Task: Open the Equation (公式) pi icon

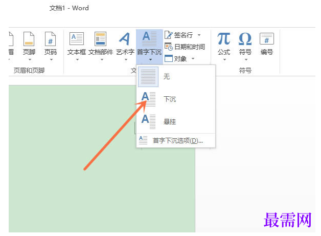Action: pyautogui.click(x=224, y=39)
